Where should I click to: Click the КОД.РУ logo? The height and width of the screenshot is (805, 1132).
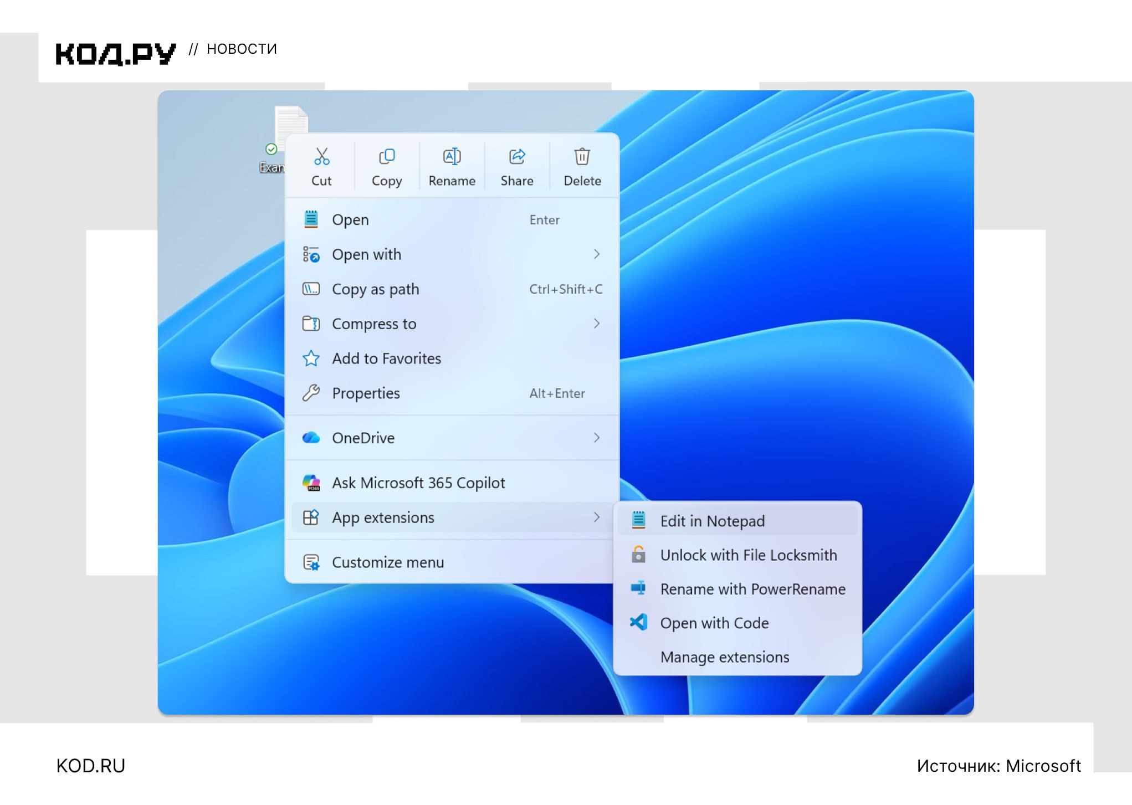click(x=115, y=54)
